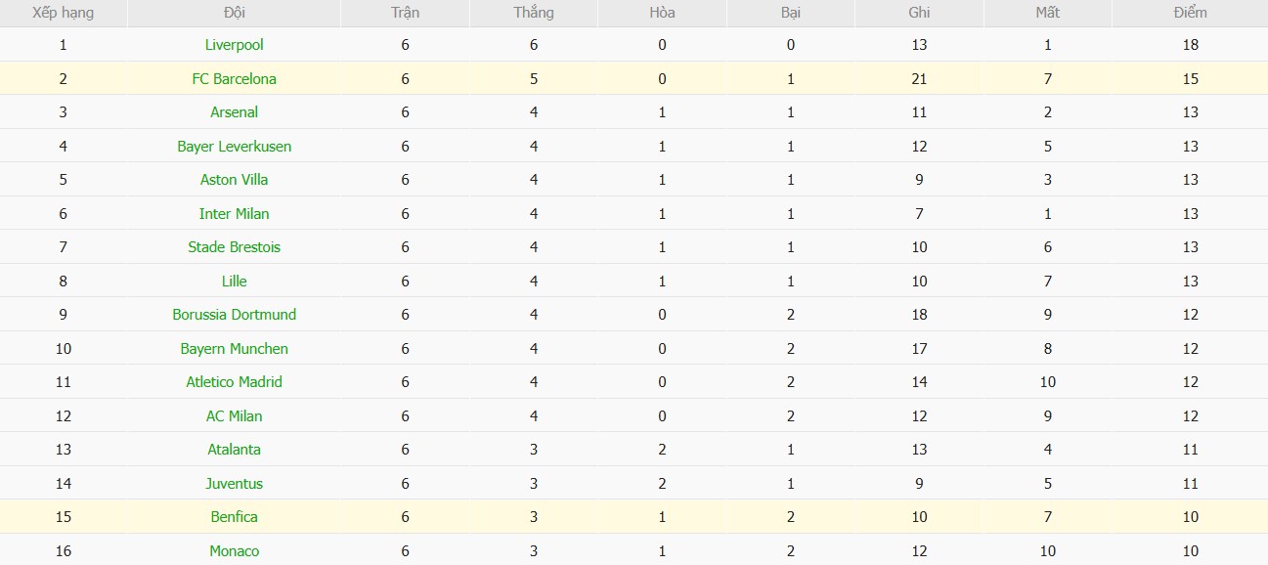Click the Bayern Munchen link
Viewport: 1268px width, 565px height.
click(x=235, y=349)
